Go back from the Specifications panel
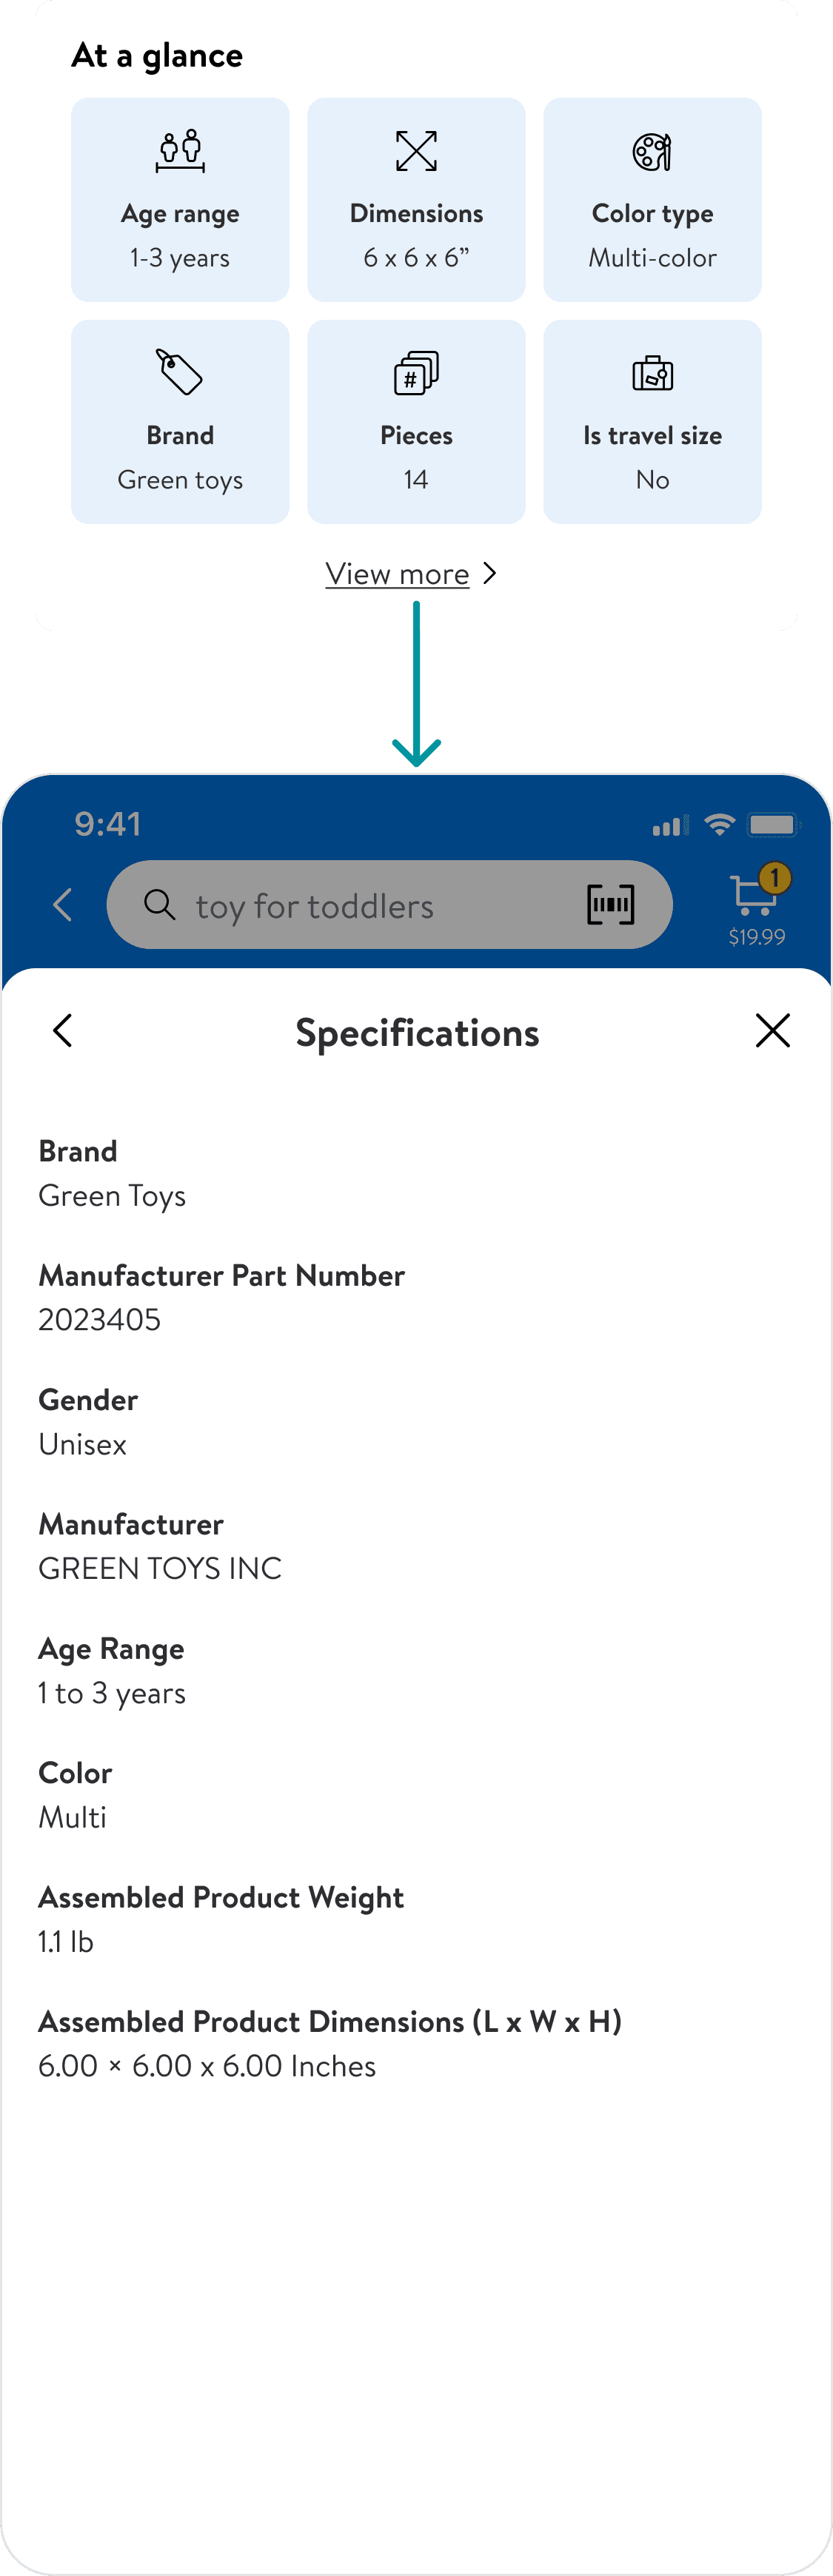The height and width of the screenshot is (2576, 833). (63, 1031)
